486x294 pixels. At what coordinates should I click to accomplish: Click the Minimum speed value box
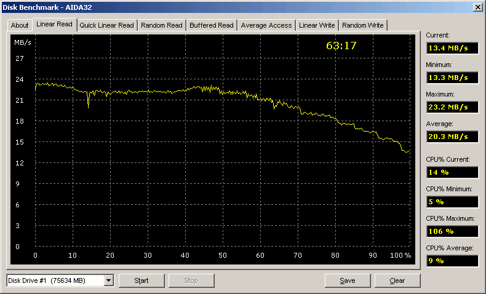pyautogui.click(x=452, y=78)
